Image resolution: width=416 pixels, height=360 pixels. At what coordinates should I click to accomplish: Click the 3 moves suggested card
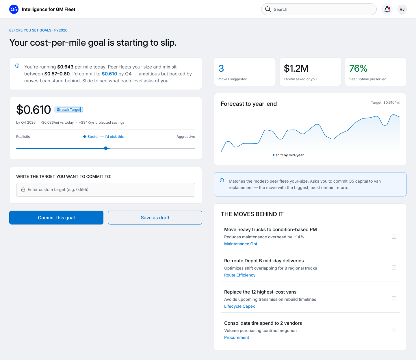245,72
